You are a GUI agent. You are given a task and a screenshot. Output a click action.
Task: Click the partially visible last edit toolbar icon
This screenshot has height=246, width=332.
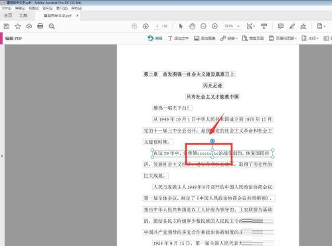[x=327, y=38]
